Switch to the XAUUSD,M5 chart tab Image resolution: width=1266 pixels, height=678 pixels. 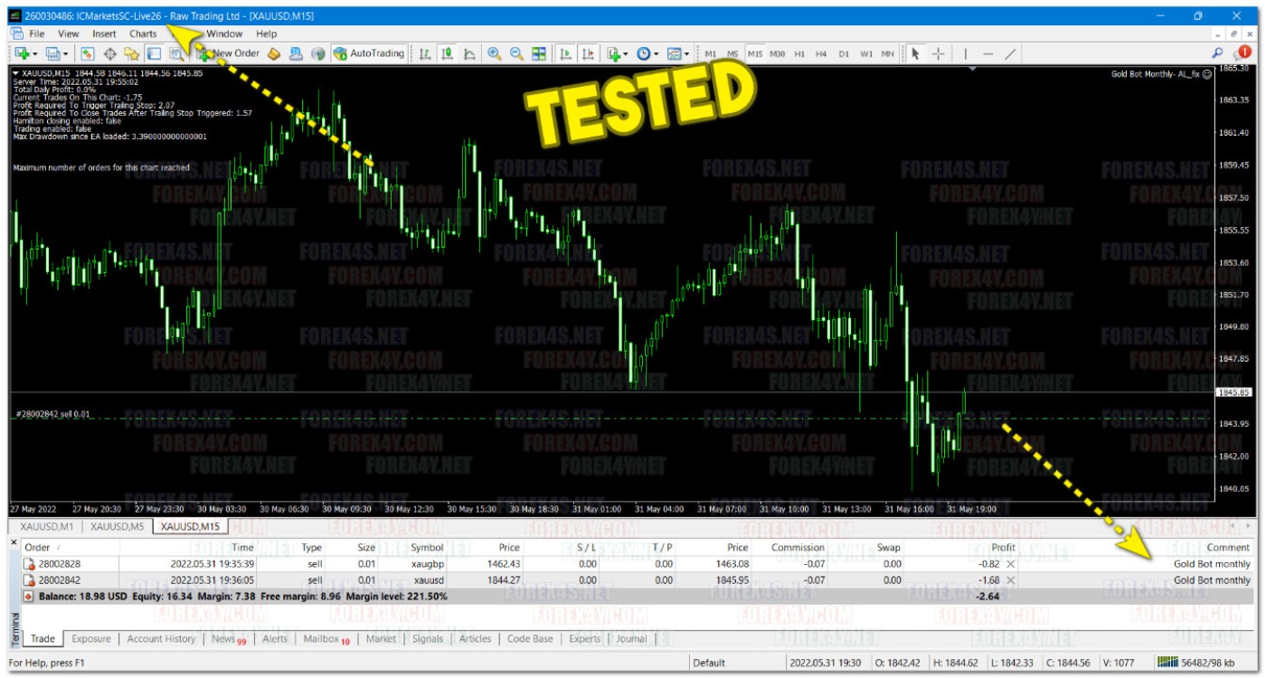pyautogui.click(x=117, y=526)
